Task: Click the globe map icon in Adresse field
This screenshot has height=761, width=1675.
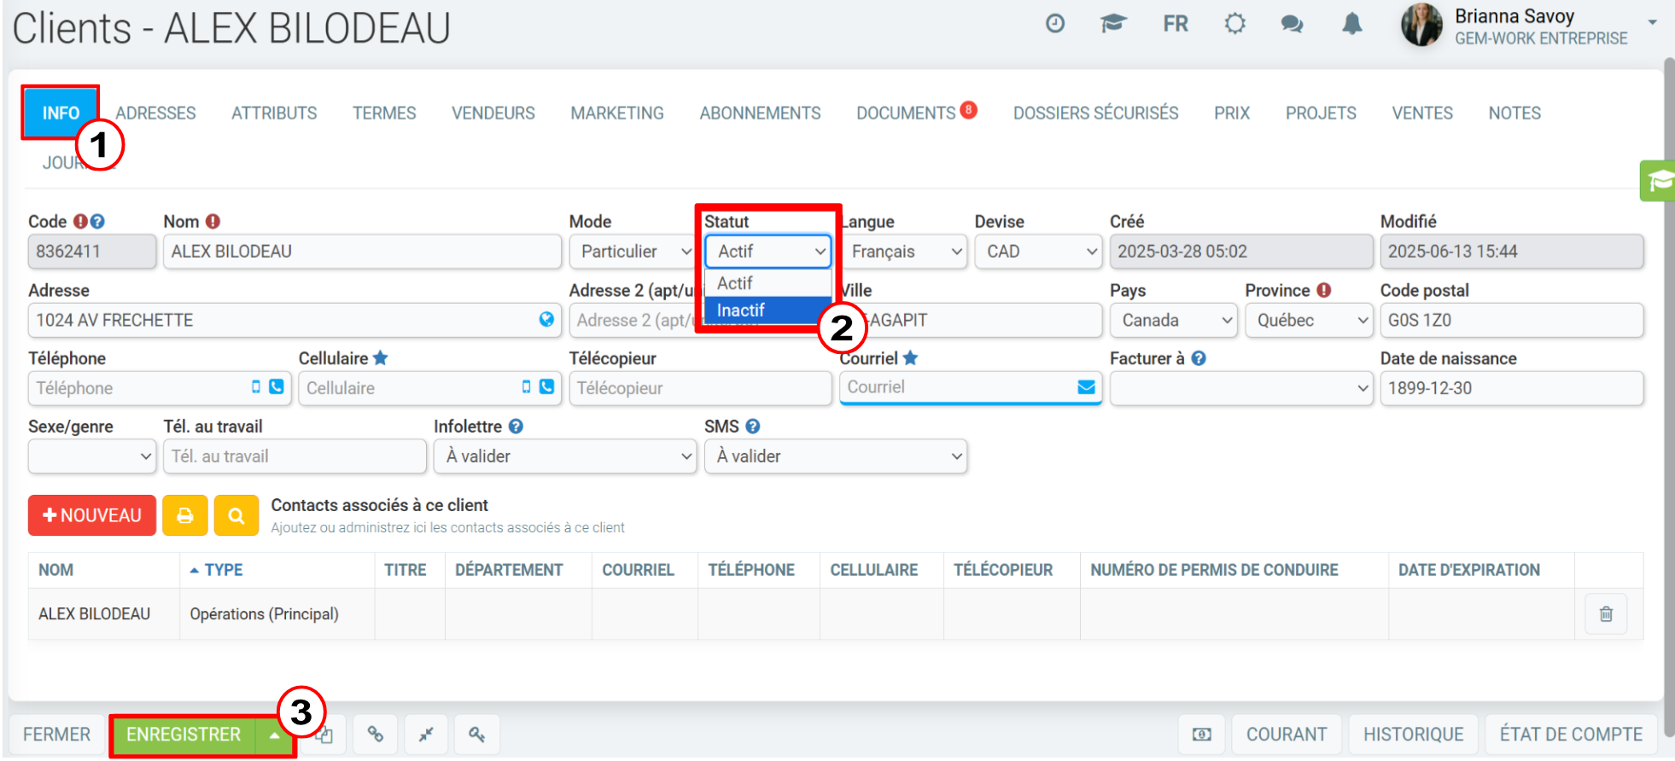Action: point(546,319)
